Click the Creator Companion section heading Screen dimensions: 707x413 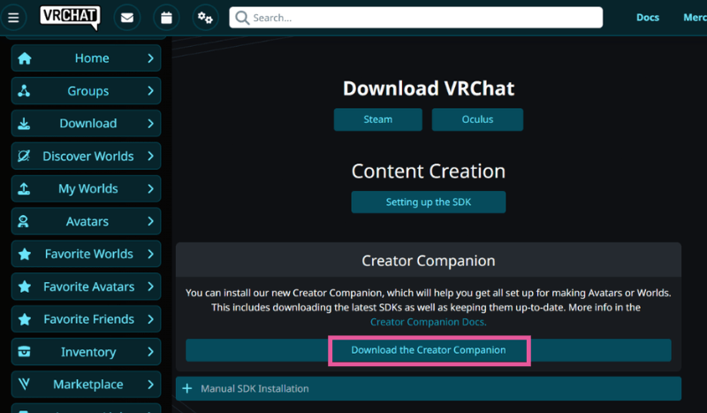tap(429, 261)
